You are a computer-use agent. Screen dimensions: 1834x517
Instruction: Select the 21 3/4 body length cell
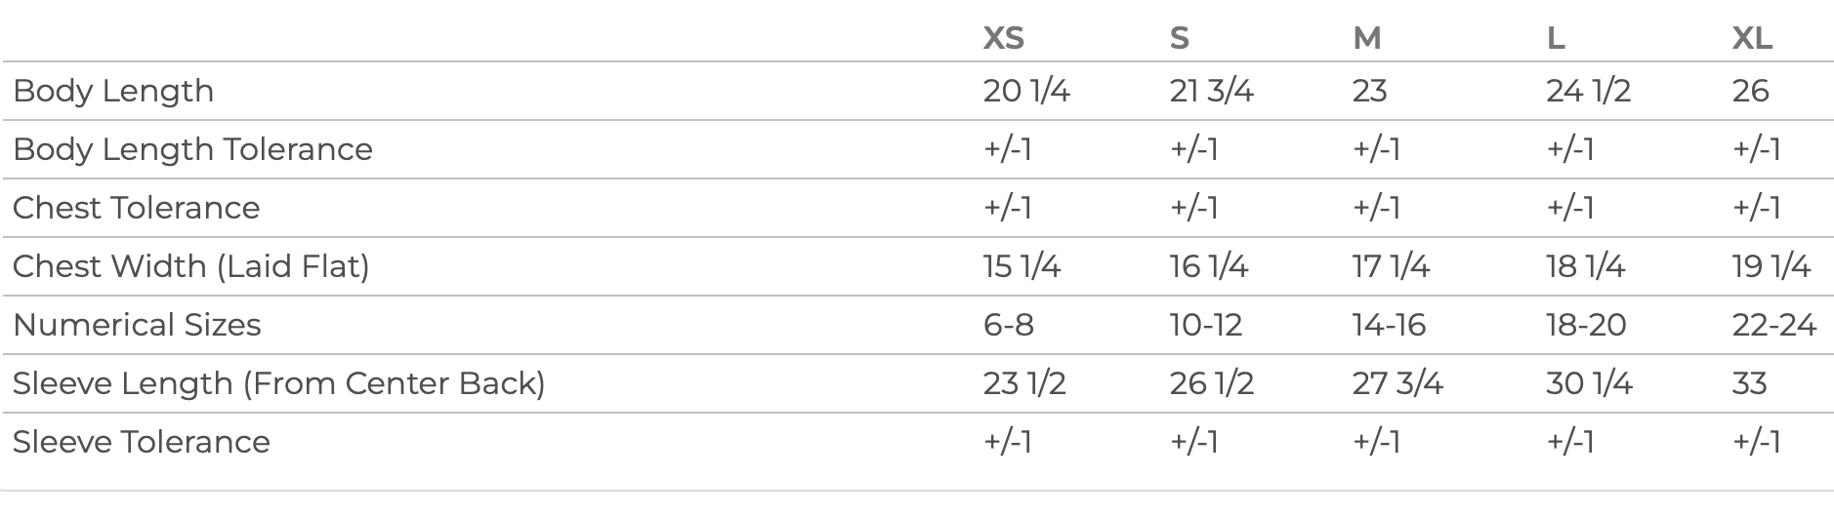1211,91
